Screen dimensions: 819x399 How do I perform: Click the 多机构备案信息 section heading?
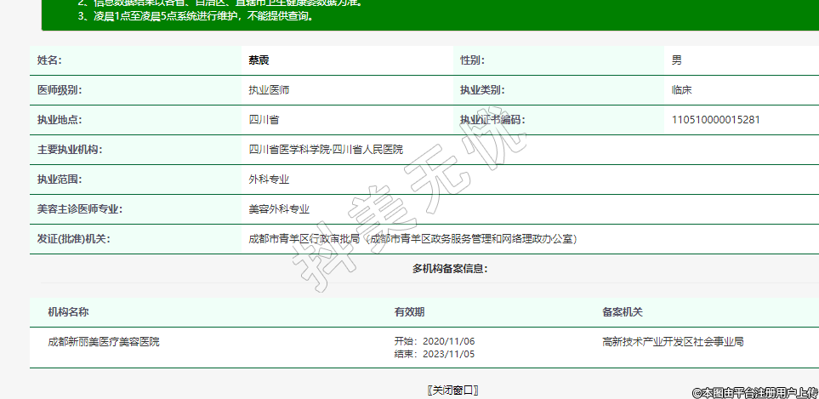tap(450, 269)
